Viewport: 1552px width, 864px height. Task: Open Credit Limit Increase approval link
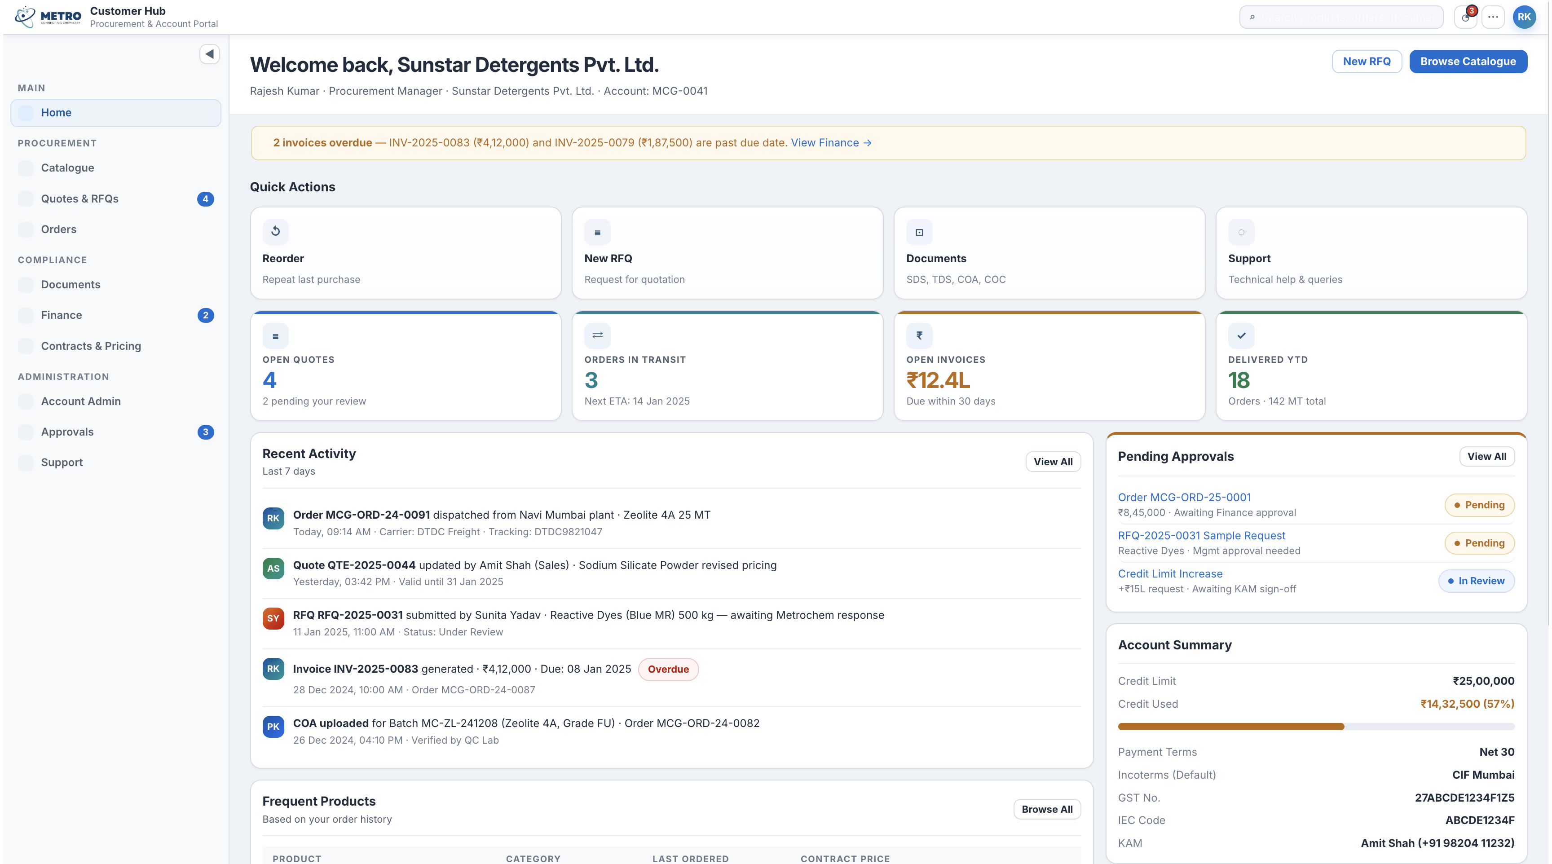[x=1170, y=573]
